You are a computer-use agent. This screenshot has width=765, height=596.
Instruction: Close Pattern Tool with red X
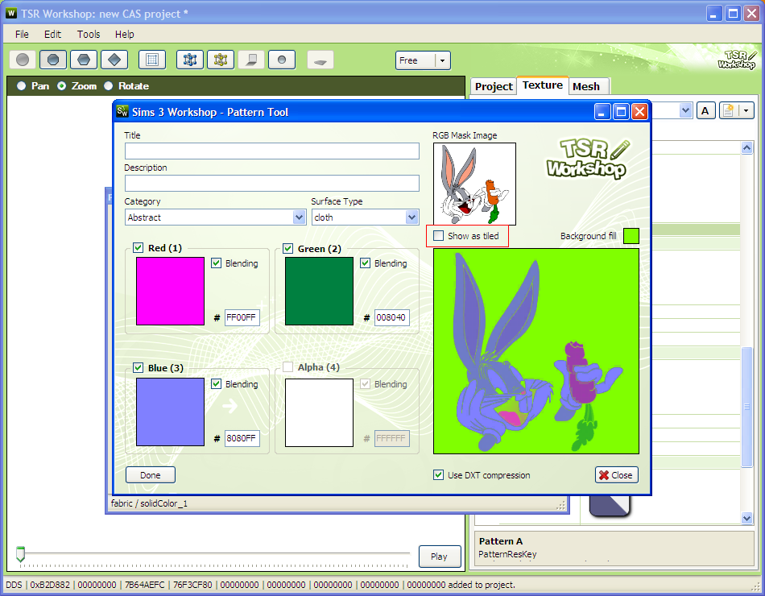click(639, 112)
